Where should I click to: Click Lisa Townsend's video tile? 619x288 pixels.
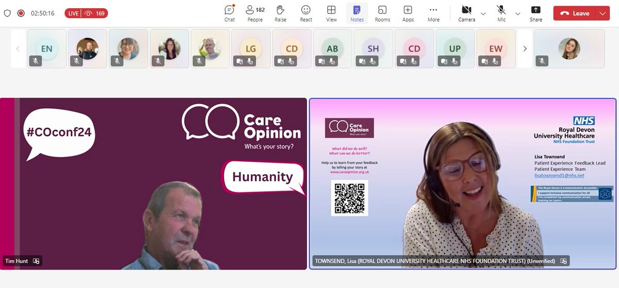[463, 183]
